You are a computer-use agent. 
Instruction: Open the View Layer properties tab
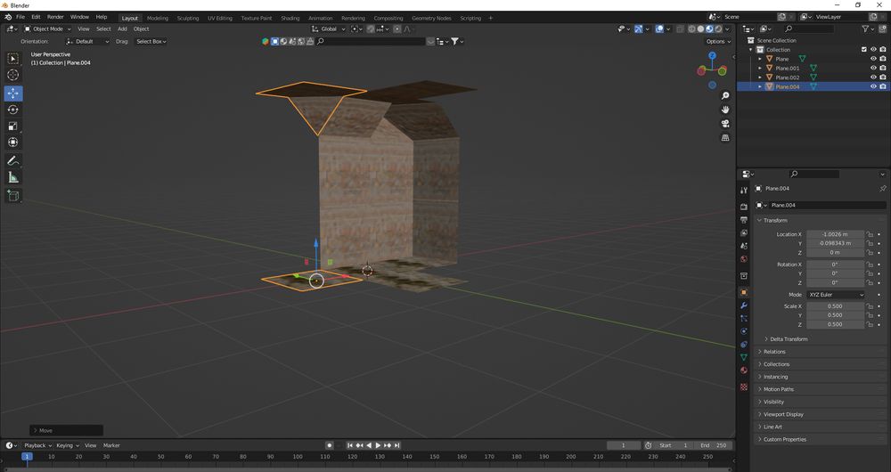744,232
